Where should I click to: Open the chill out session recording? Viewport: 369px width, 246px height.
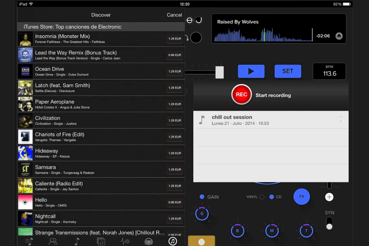point(271,120)
